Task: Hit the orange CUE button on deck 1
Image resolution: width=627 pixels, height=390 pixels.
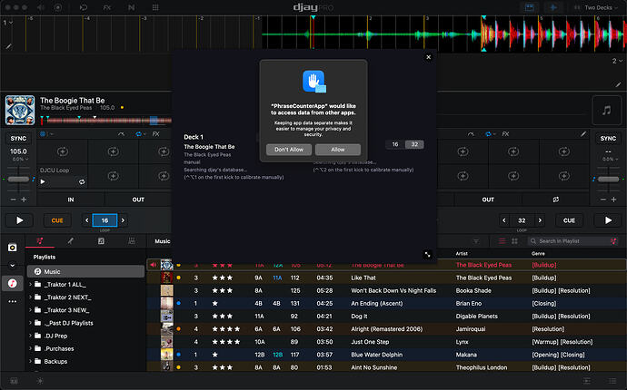Action: click(x=57, y=220)
